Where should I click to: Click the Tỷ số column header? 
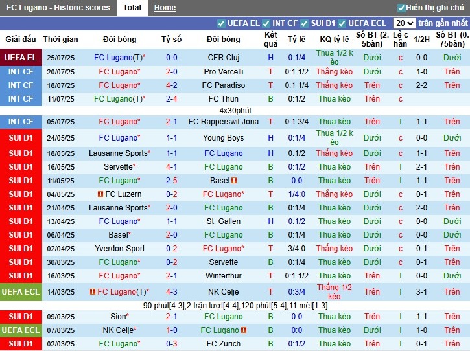click(171, 40)
